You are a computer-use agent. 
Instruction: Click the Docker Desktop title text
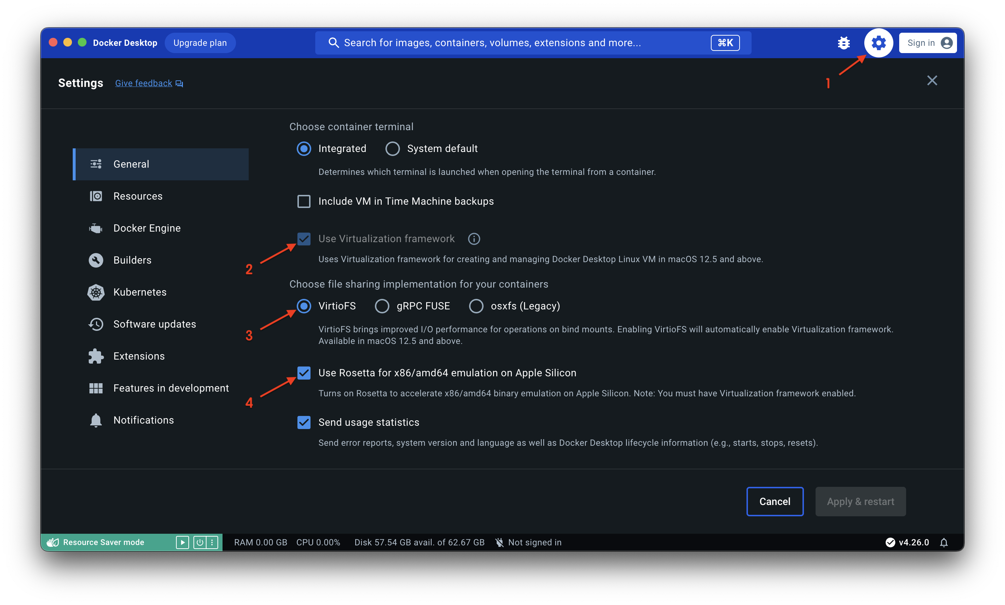pyautogui.click(x=125, y=43)
